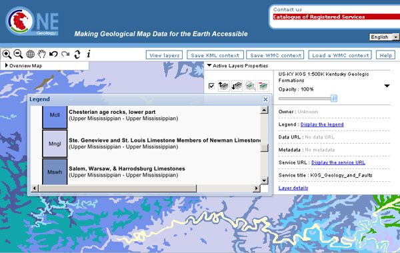
Task: Click the legend vertical scrollbar thumb
Action: point(264,148)
